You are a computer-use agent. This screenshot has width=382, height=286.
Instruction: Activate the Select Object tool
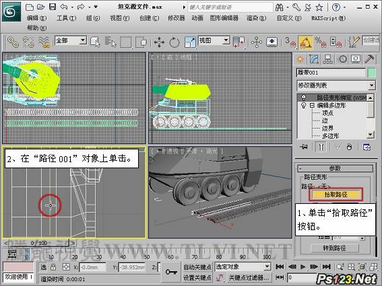click(x=95, y=42)
